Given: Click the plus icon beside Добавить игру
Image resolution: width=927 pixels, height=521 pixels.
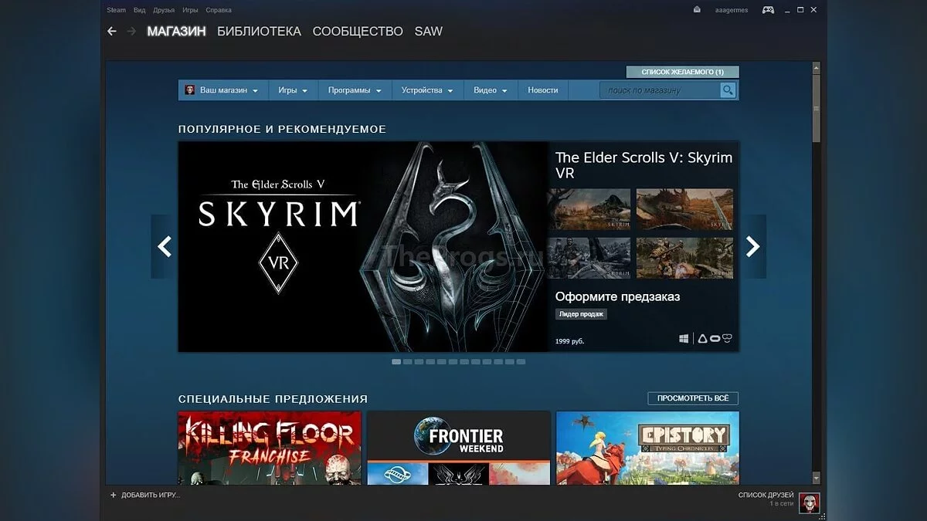Looking at the screenshot, I should point(114,495).
